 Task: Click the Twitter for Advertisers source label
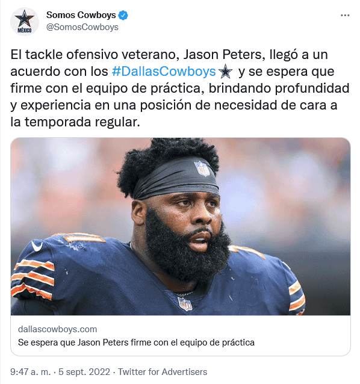[x=163, y=372]
